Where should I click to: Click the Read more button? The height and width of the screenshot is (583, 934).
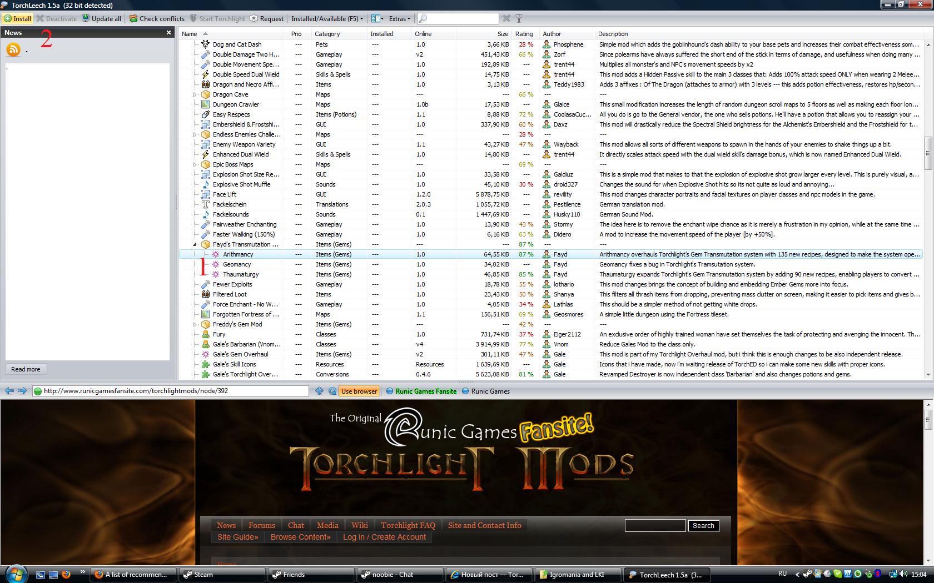tap(26, 369)
